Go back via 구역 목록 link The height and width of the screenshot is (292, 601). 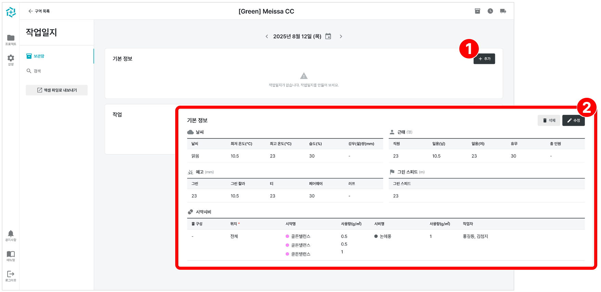tap(39, 11)
